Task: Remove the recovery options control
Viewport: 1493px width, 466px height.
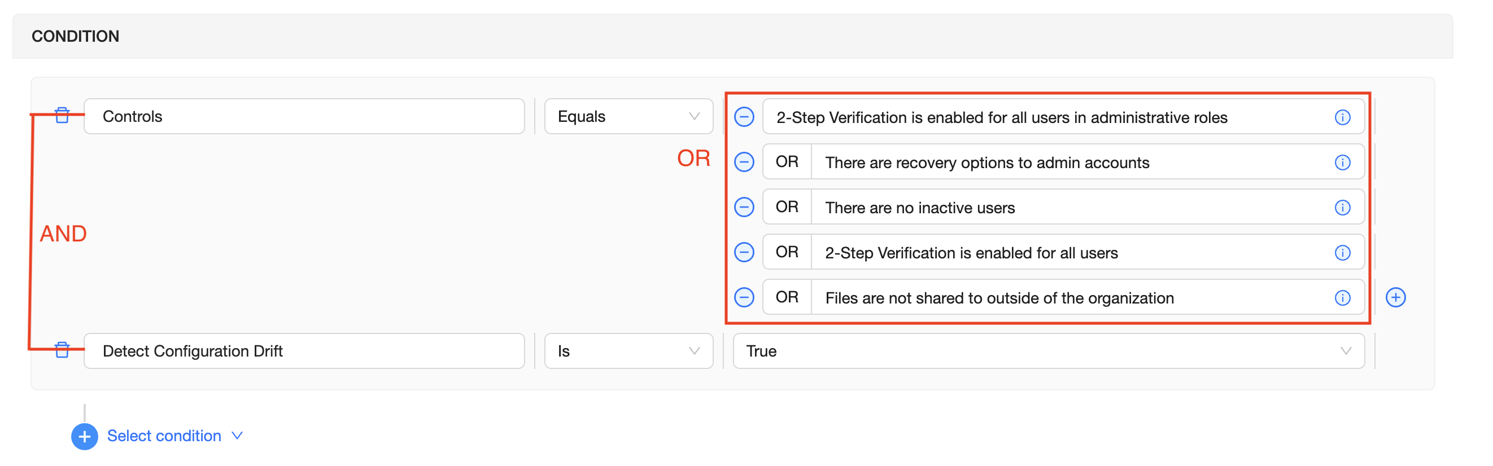Action: coord(744,162)
